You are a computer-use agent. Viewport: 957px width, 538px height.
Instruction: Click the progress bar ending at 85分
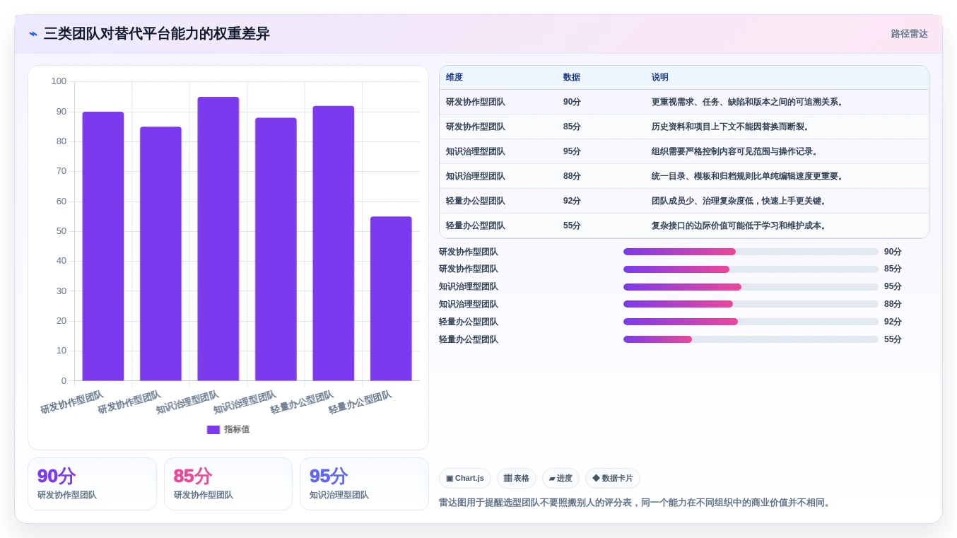(751, 269)
